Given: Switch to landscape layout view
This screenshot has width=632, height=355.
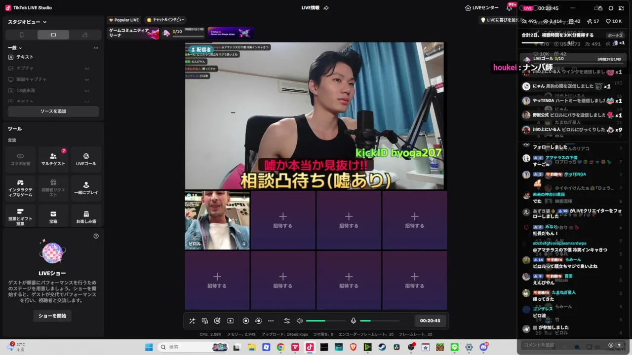Looking at the screenshot, I should [53, 35].
